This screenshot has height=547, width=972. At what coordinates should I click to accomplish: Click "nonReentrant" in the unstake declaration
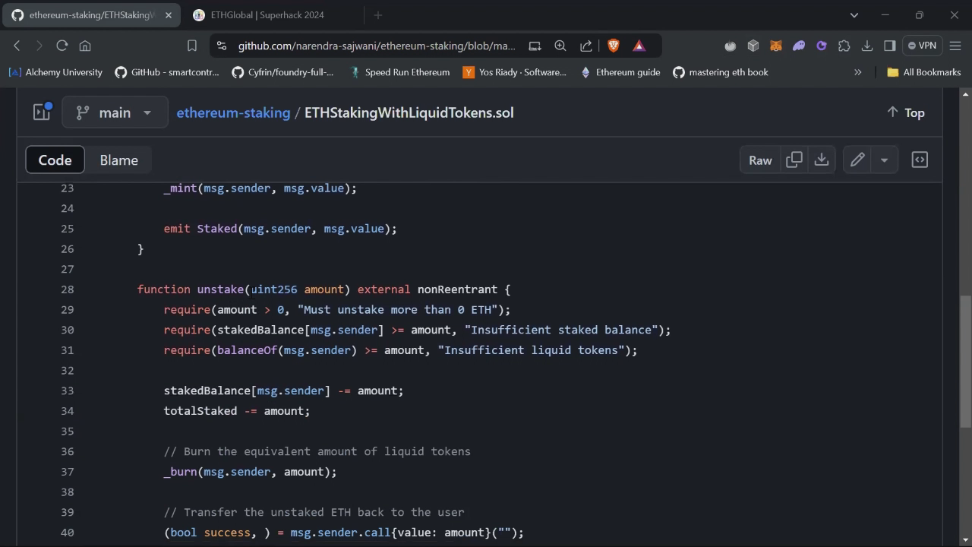(457, 289)
